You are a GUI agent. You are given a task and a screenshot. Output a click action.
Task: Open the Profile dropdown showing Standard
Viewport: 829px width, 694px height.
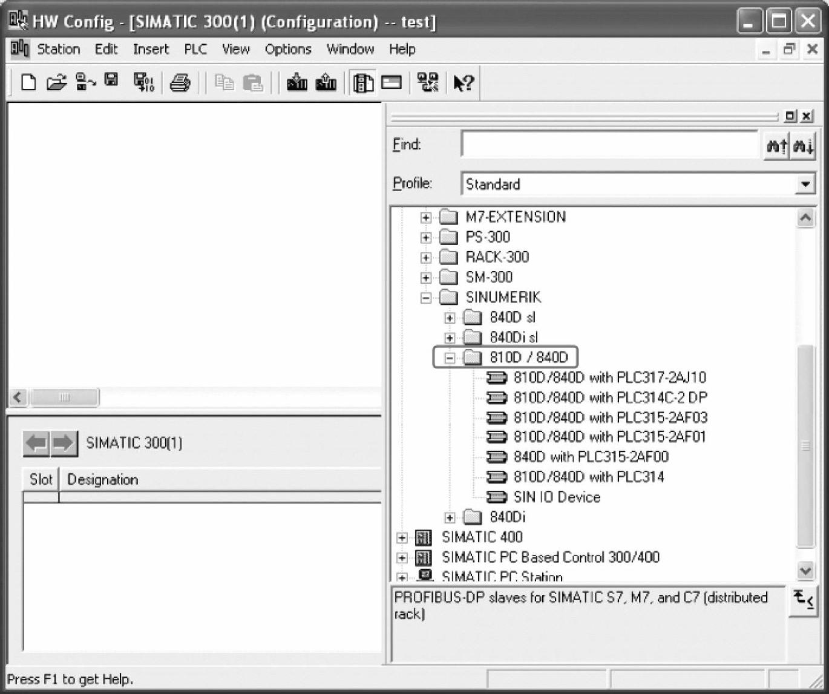click(x=805, y=184)
